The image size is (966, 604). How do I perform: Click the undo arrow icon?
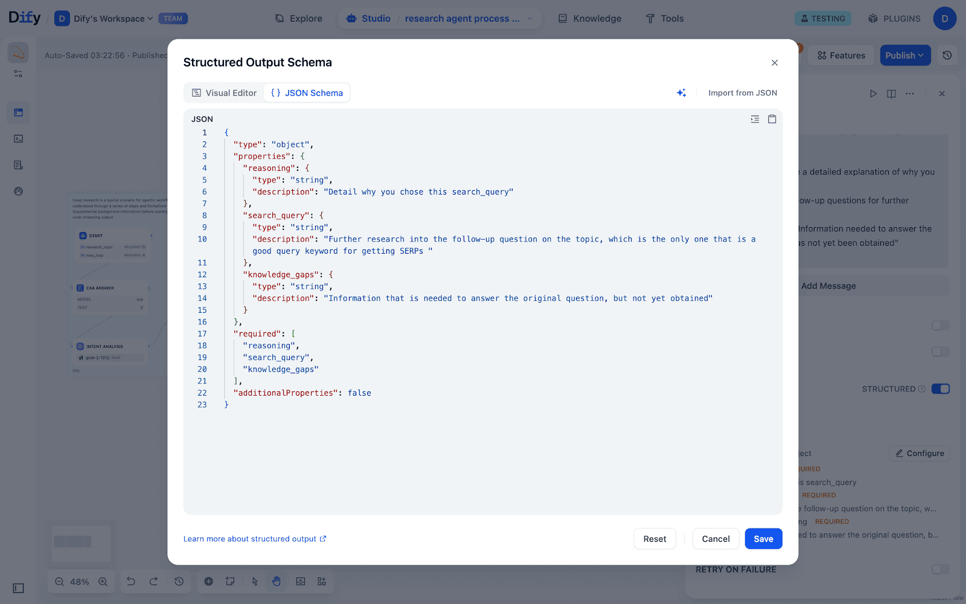click(x=131, y=582)
